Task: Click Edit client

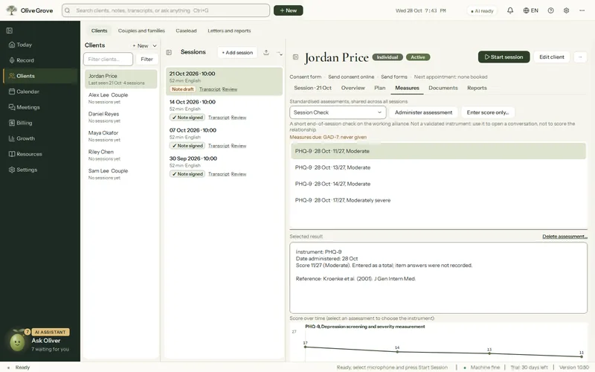Action: (x=552, y=57)
